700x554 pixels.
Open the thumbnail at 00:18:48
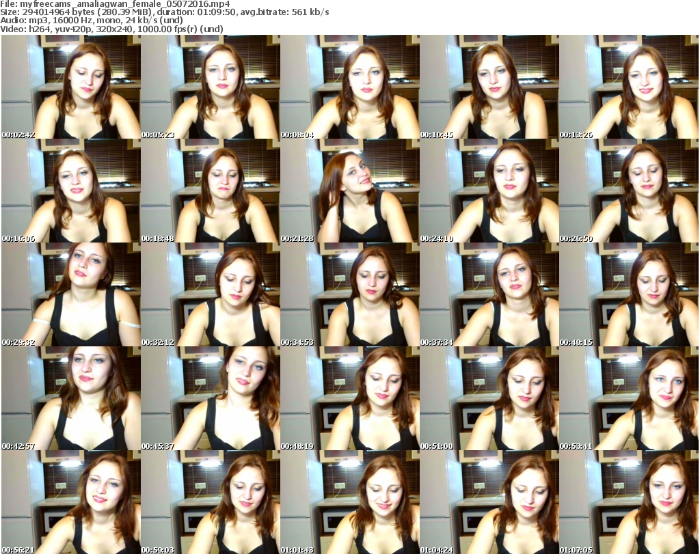[x=211, y=191]
